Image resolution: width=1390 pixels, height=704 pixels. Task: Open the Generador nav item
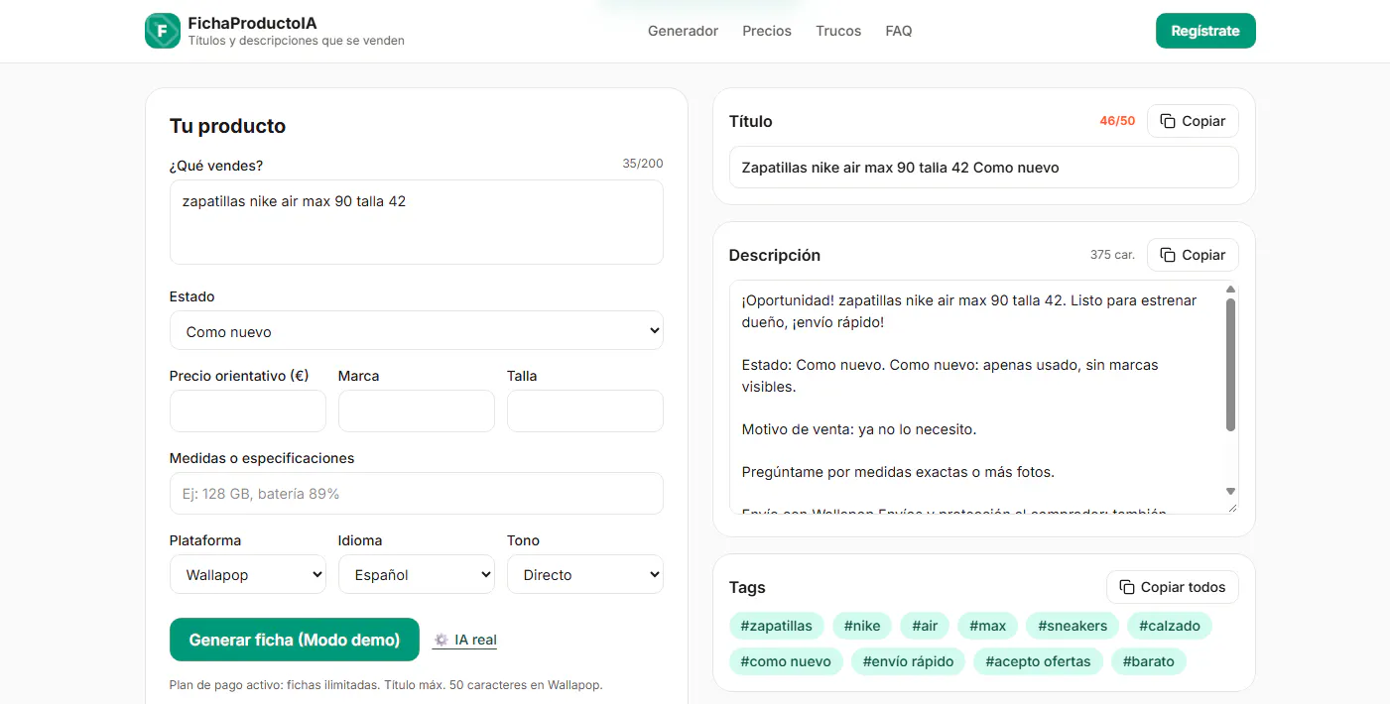click(x=683, y=31)
